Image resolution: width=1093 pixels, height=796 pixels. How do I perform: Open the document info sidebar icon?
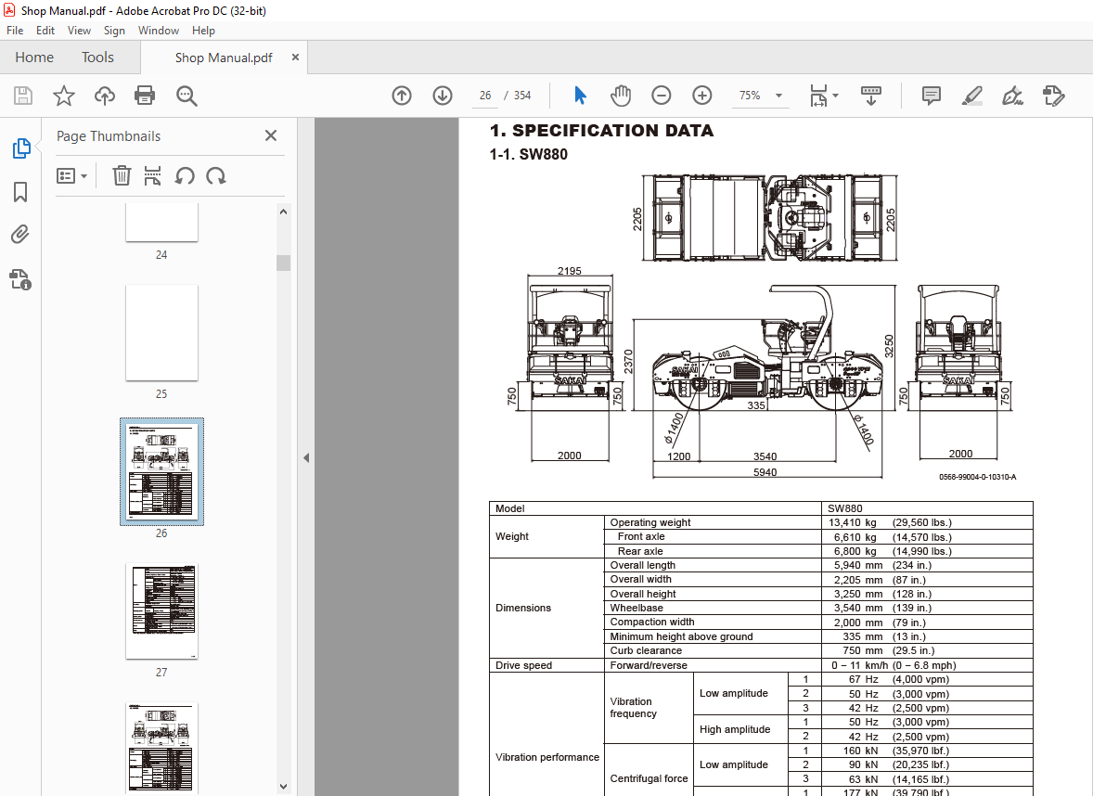tap(20, 279)
